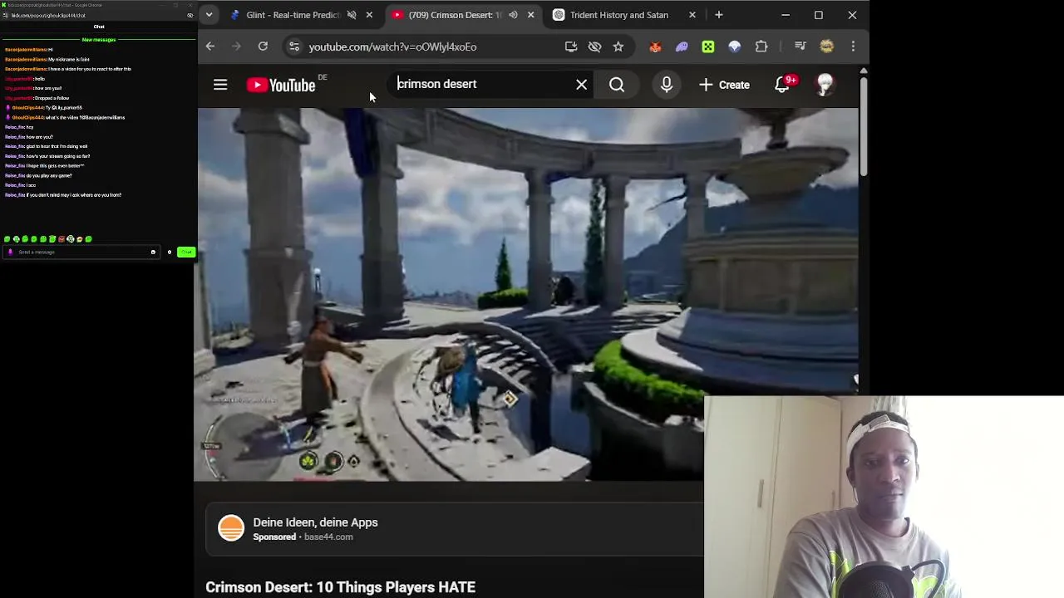
Task: Bookmark this page with the star
Action: (x=618, y=47)
